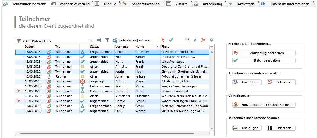The image size is (317, 138).
Task: Click the 'Markierung bearbeiten' button
Action: [264, 53]
